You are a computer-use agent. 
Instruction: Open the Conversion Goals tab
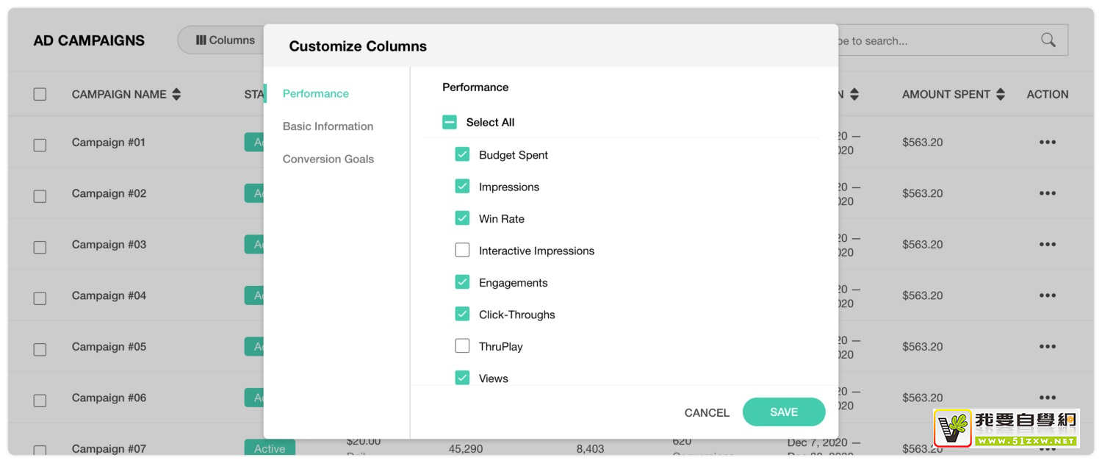pyautogui.click(x=328, y=159)
